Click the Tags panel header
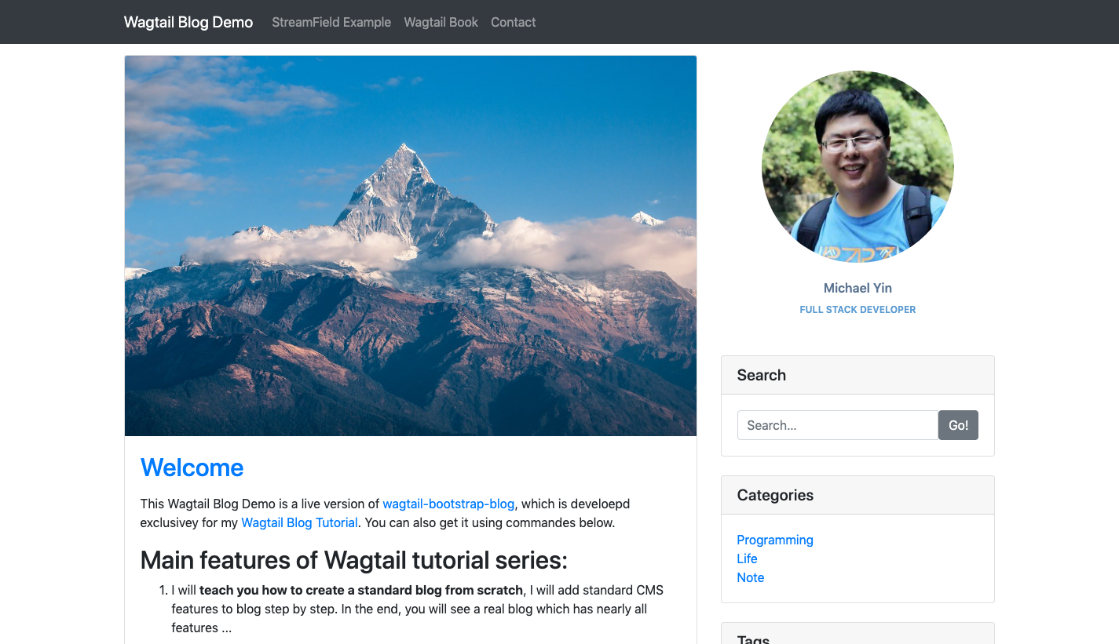1119x644 pixels. tap(858, 635)
